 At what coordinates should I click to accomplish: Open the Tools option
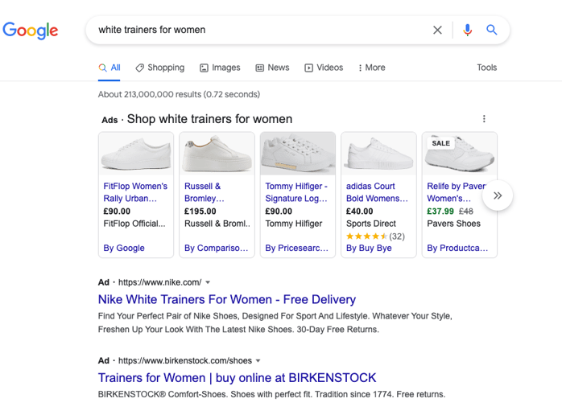click(487, 68)
